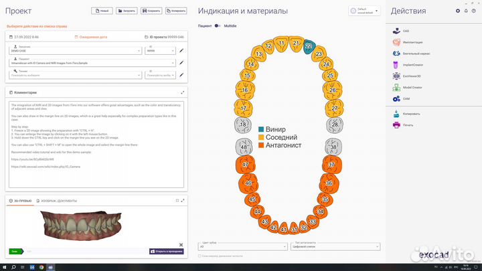The width and height of the screenshot is (482, 271).
Task: Select gray tooth 38 on chart
Action: tap(333, 147)
